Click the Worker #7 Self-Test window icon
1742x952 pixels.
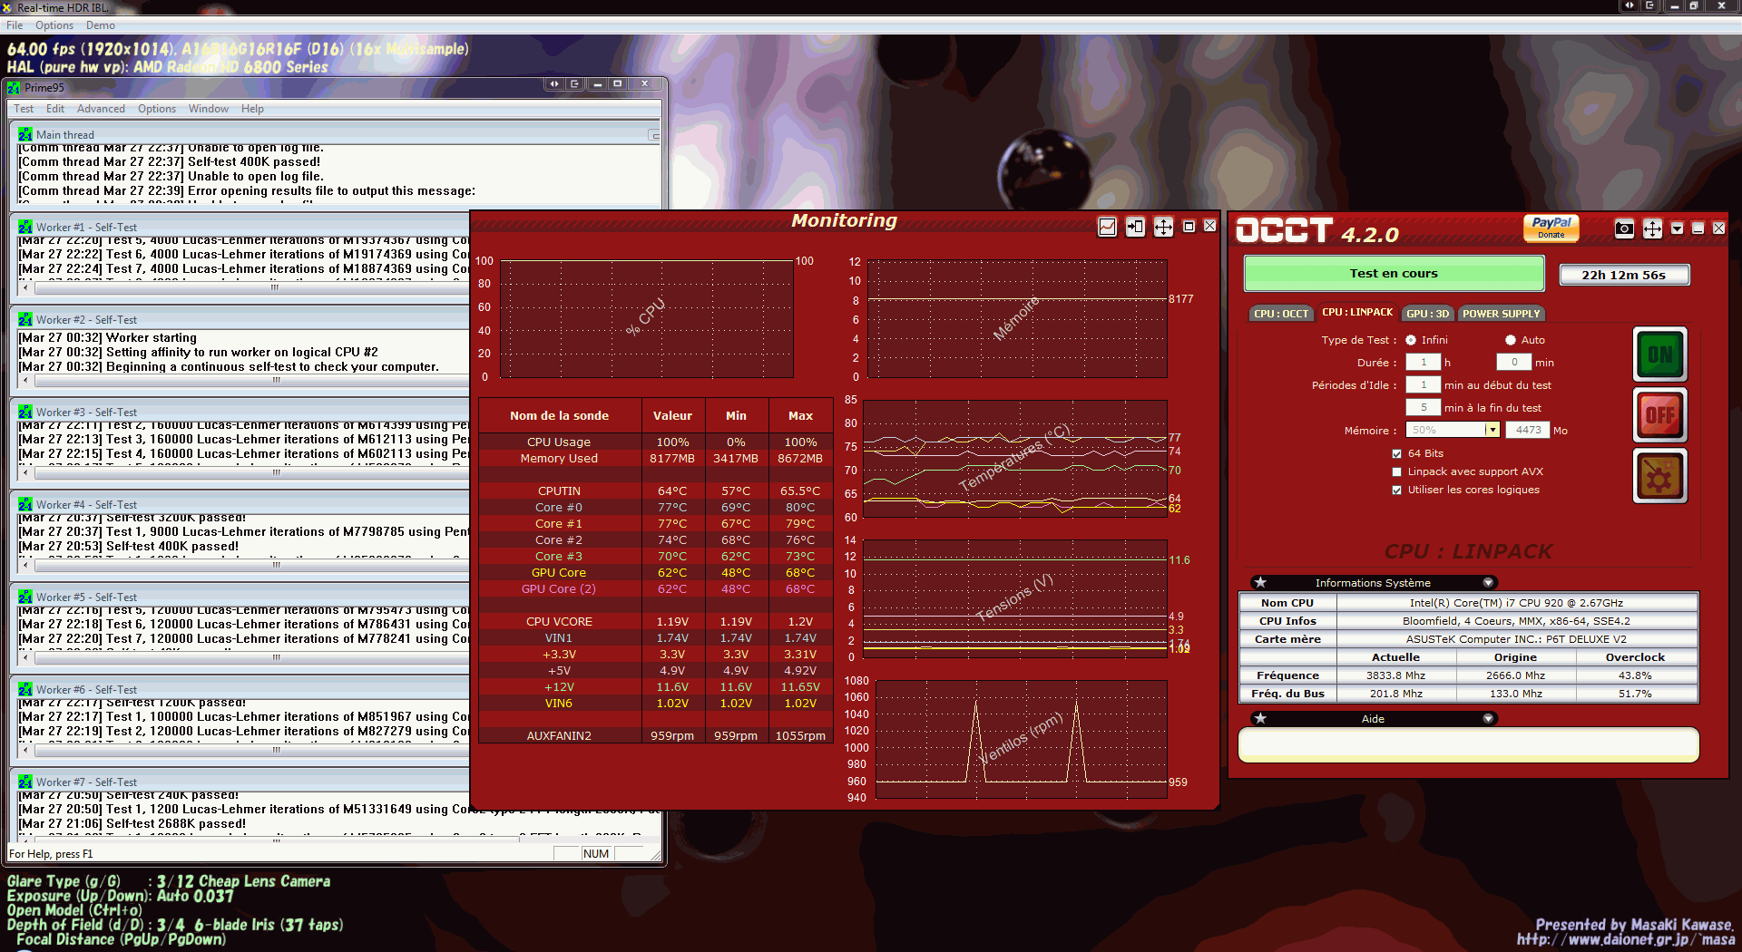coord(24,782)
